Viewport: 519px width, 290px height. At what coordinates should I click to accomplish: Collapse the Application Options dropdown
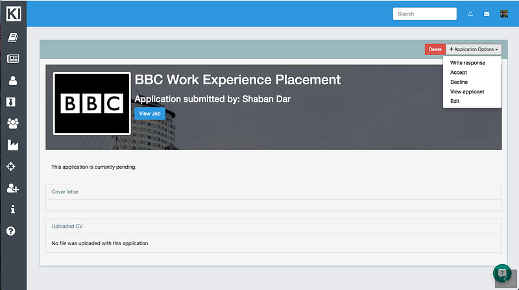point(474,49)
